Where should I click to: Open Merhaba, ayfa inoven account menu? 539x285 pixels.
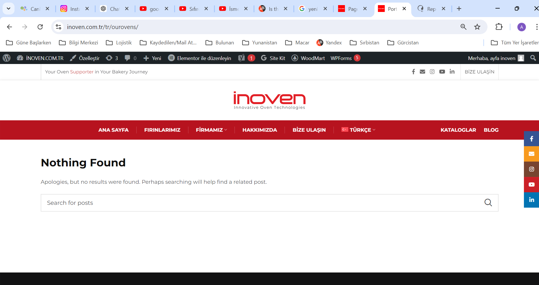(496, 58)
